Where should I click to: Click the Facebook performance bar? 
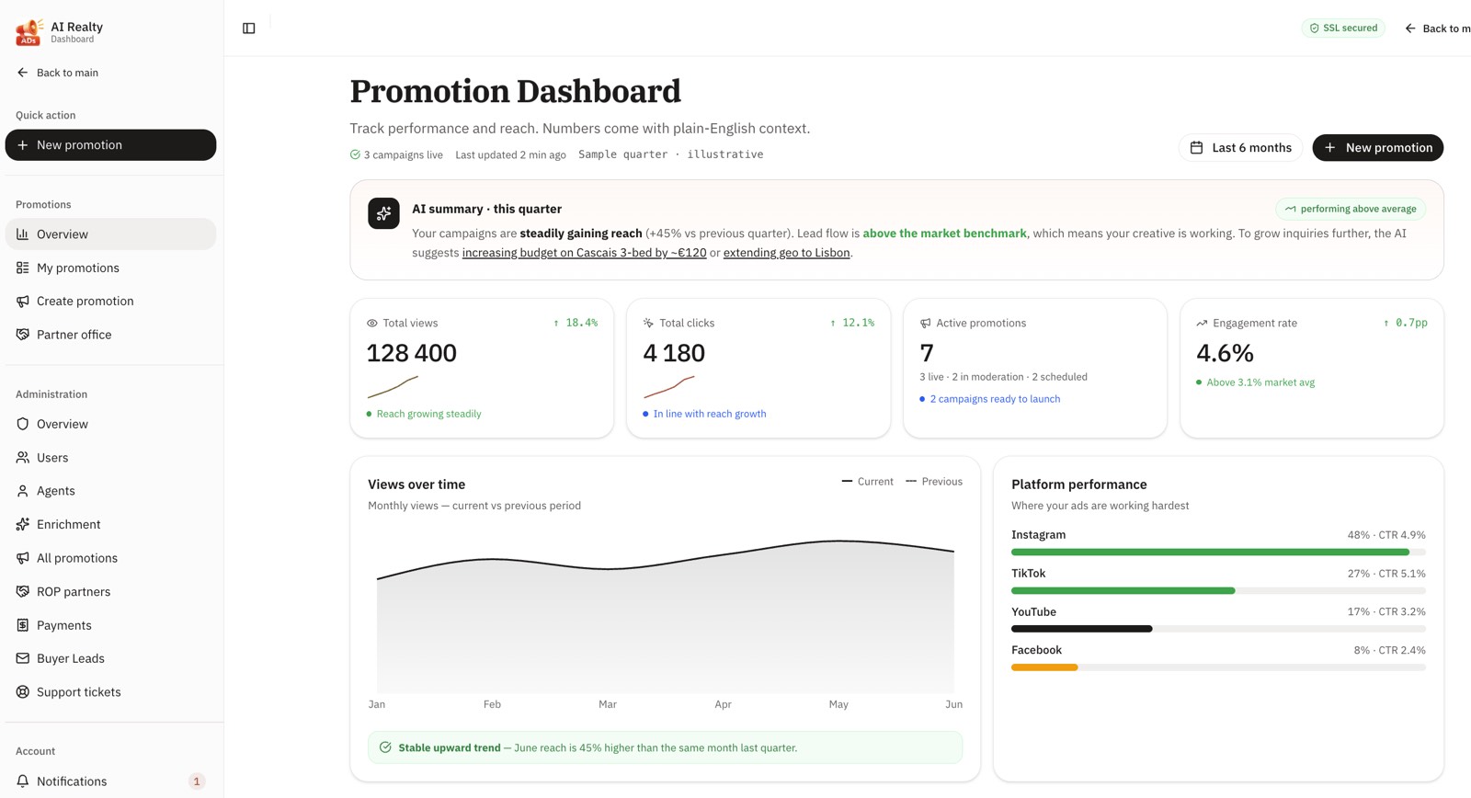(1218, 667)
